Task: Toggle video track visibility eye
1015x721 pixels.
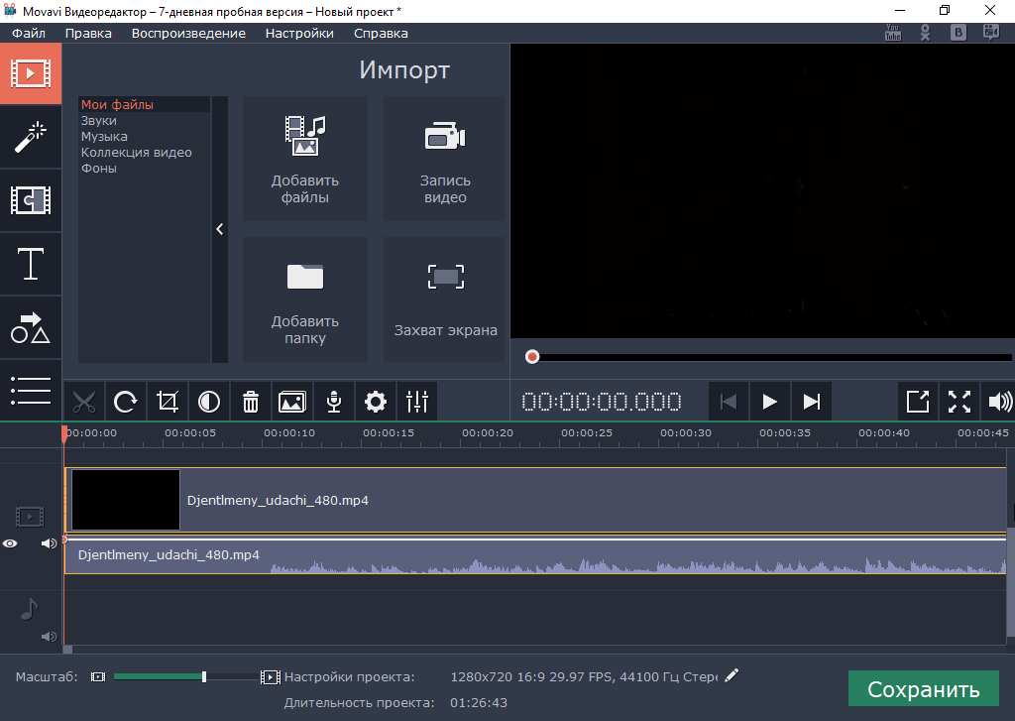Action: pos(10,543)
